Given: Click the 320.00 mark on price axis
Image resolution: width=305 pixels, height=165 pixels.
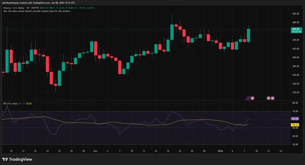Looking at the screenshot, I should [x=296, y=92].
